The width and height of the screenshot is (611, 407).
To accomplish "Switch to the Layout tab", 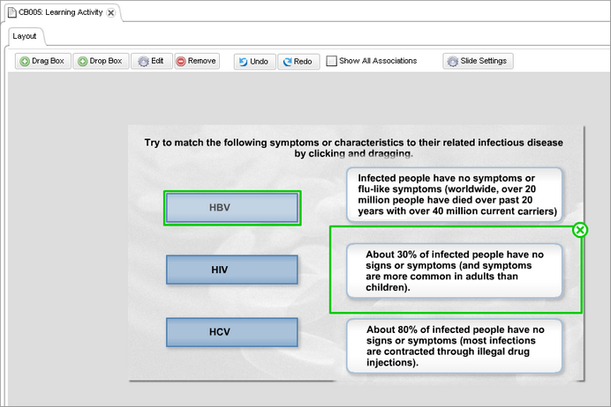I will (x=25, y=36).
